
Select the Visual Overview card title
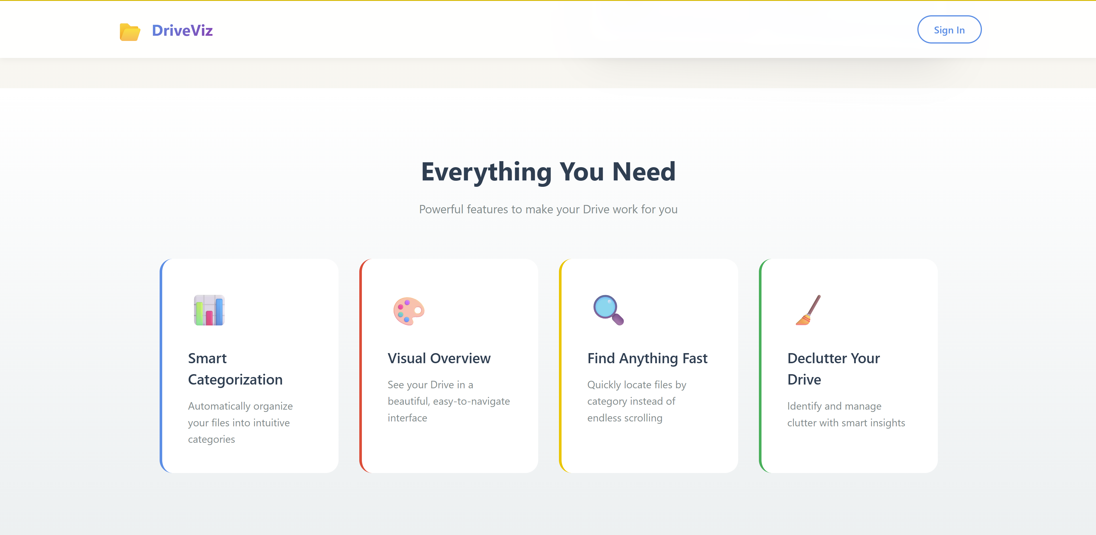(439, 358)
